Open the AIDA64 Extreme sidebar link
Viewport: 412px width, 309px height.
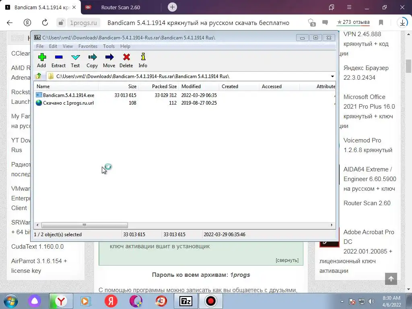click(370, 179)
